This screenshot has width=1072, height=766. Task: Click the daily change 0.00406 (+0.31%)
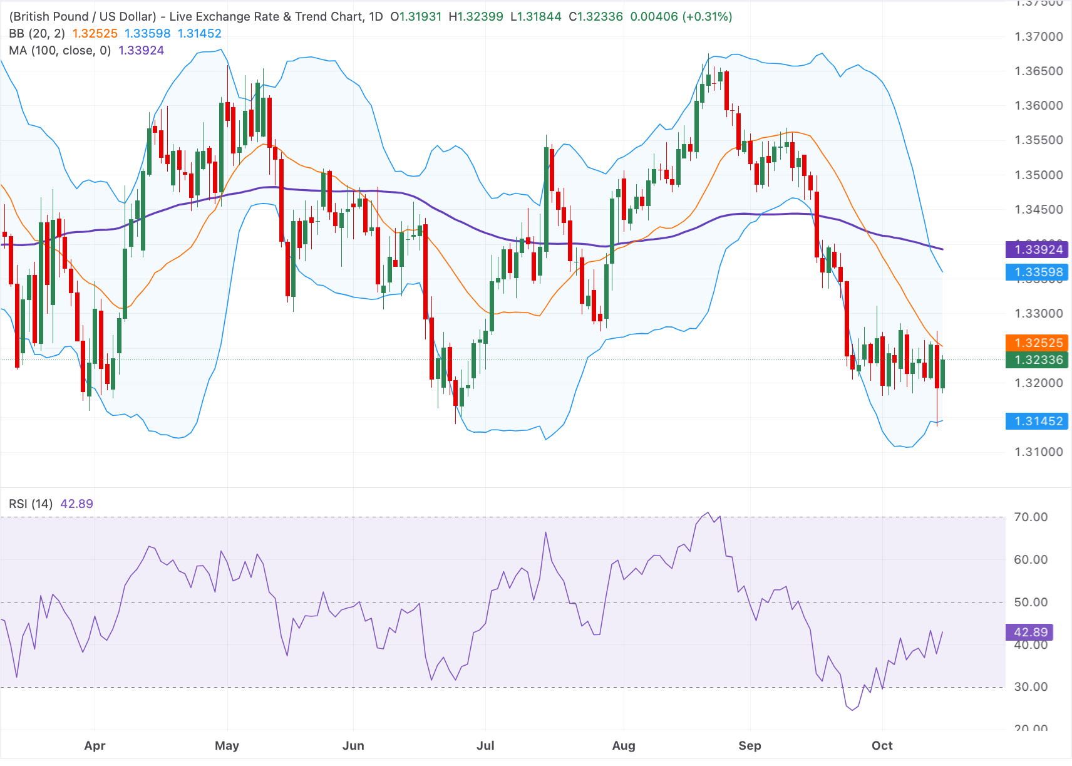coord(681,16)
